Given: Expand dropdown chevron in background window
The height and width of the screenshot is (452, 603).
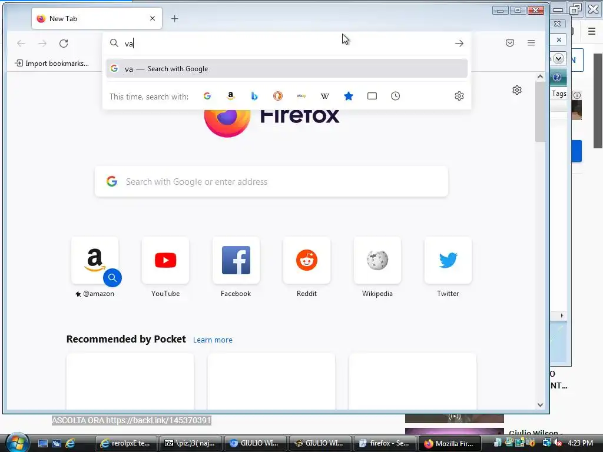Looking at the screenshot, I should tap(558, 59).
